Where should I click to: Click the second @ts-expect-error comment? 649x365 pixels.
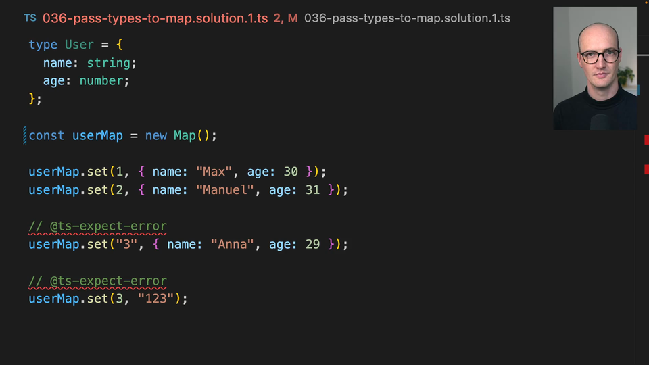pos(97,281)
